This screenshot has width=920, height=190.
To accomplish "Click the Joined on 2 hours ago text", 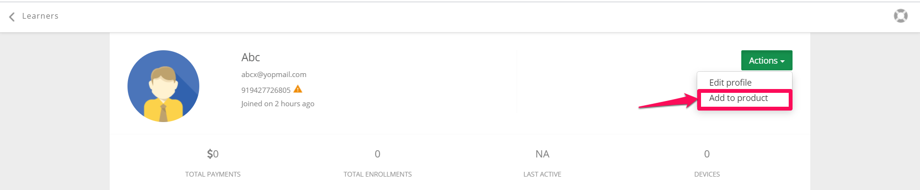I will click(x=278, y=104).
